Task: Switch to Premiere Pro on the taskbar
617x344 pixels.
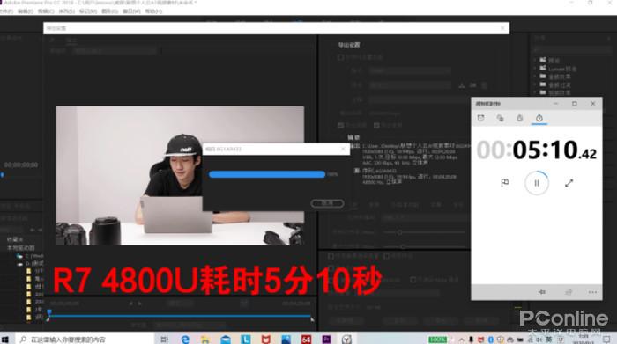Action: pyautogui.click(x=327, y=339)
